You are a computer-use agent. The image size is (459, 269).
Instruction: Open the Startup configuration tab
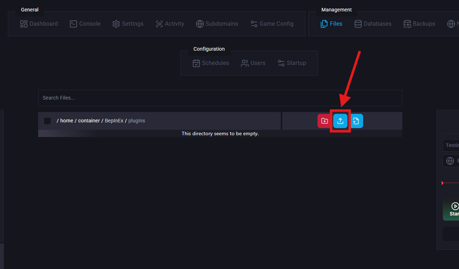click(x=292, y=63)
